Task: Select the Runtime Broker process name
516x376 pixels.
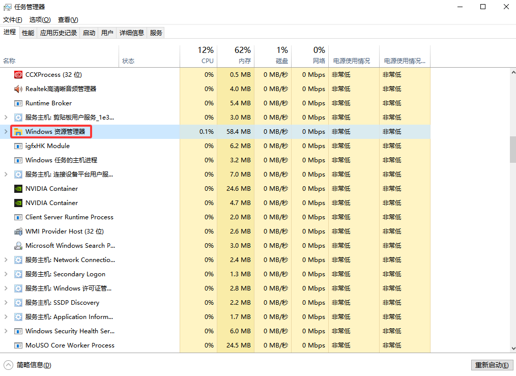Action: coord(48,103)
